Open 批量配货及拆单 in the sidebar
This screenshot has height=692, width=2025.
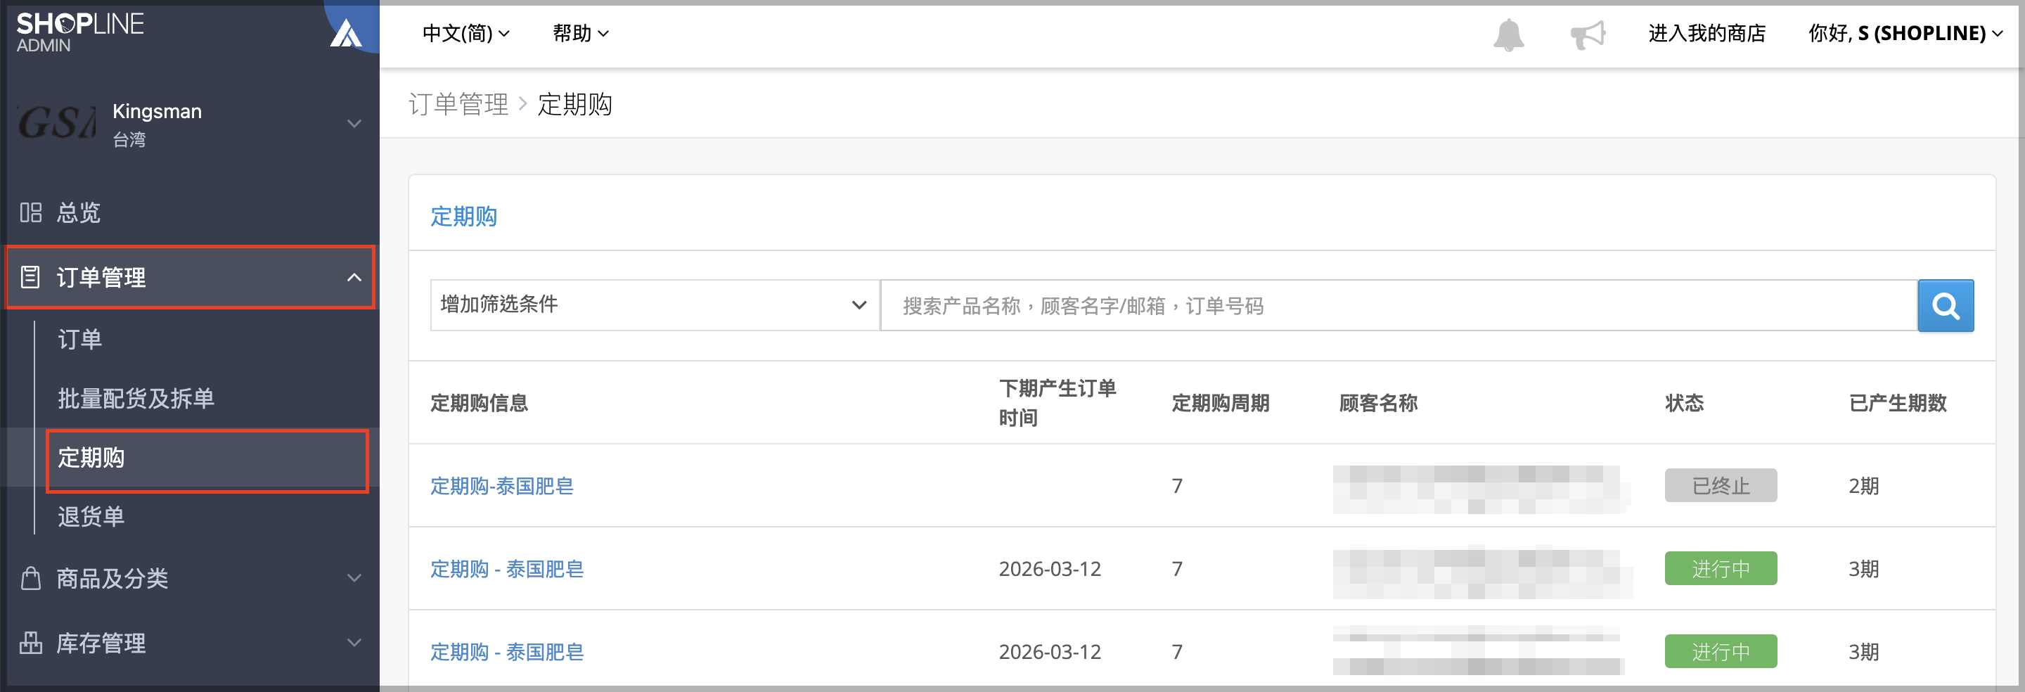click(136, 398)
